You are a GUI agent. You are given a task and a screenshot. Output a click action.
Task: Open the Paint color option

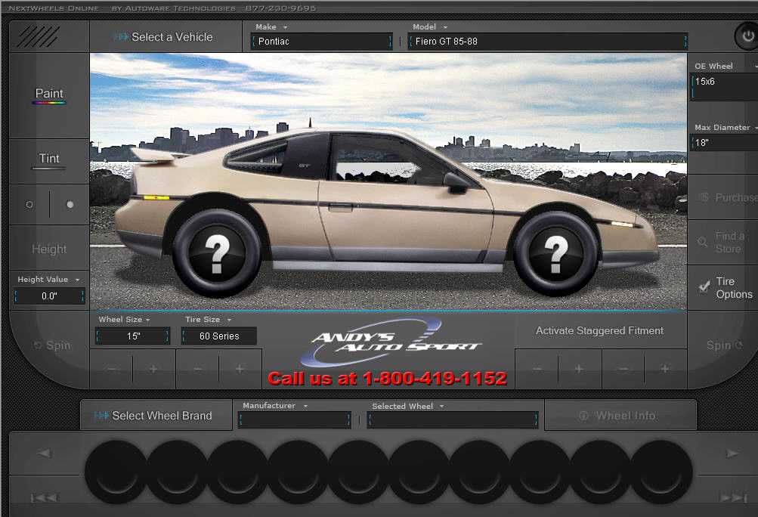(x=49, y=94)
